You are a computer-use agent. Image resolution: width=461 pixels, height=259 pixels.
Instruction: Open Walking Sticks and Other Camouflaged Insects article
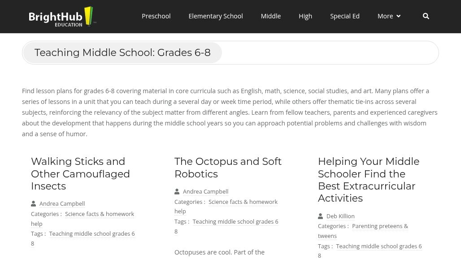[x=80, y=173]
